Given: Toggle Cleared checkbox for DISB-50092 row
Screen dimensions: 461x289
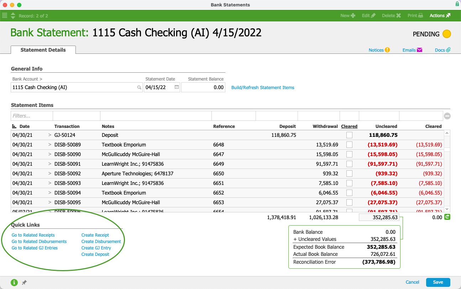Looking at the screenshot, I should click(x=349, y=174).
